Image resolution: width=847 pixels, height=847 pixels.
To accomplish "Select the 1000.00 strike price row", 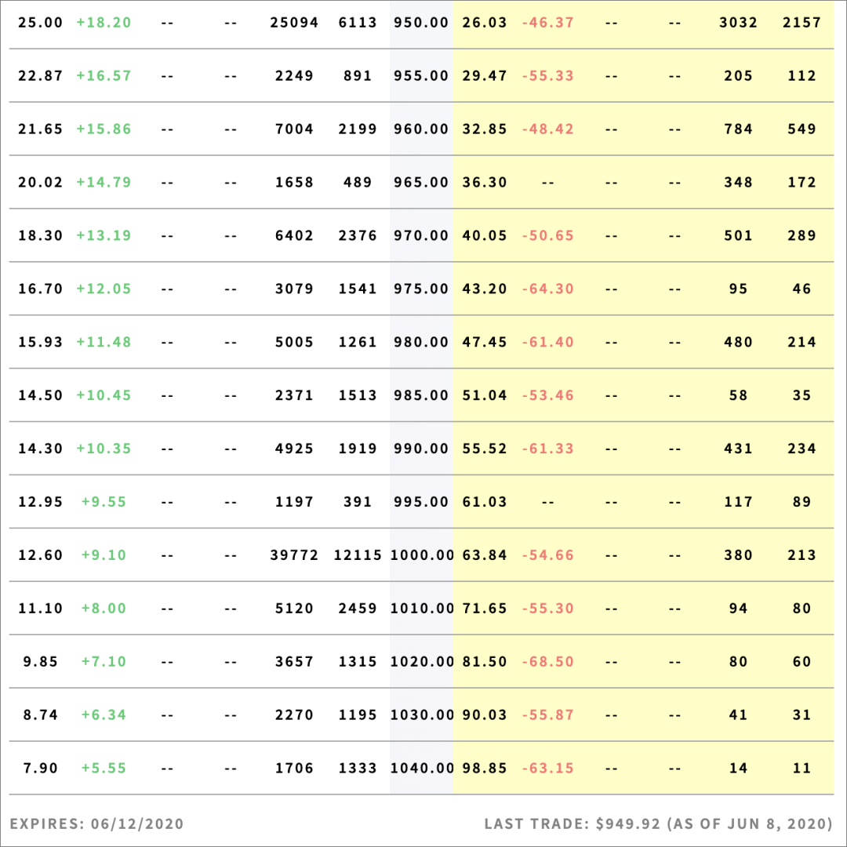I will click(422, 555).
